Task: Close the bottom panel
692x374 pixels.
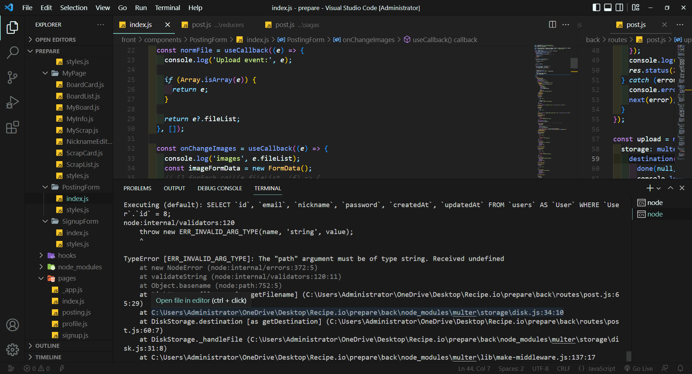Action: click(x=682, y=188)
